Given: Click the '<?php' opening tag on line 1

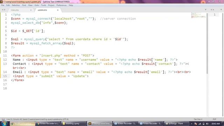Looking at the screenshot, I should [x=16, y=15].
